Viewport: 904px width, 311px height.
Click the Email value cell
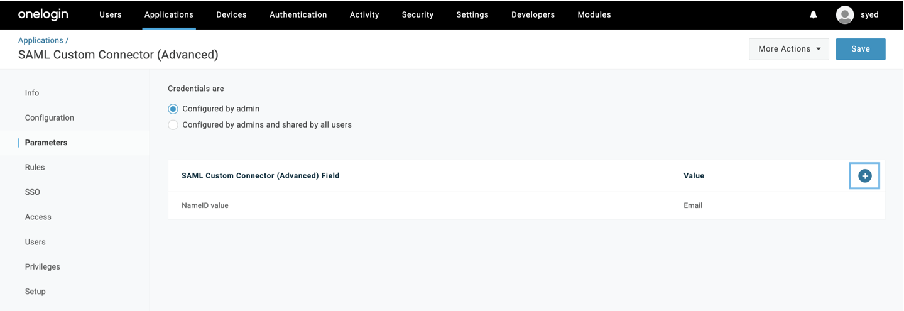click(x=693, y=205)
